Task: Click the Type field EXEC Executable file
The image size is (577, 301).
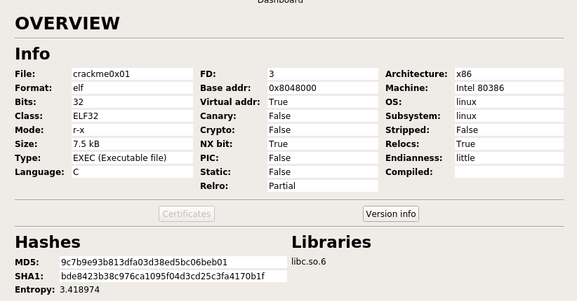Action: tap(132, 157)
